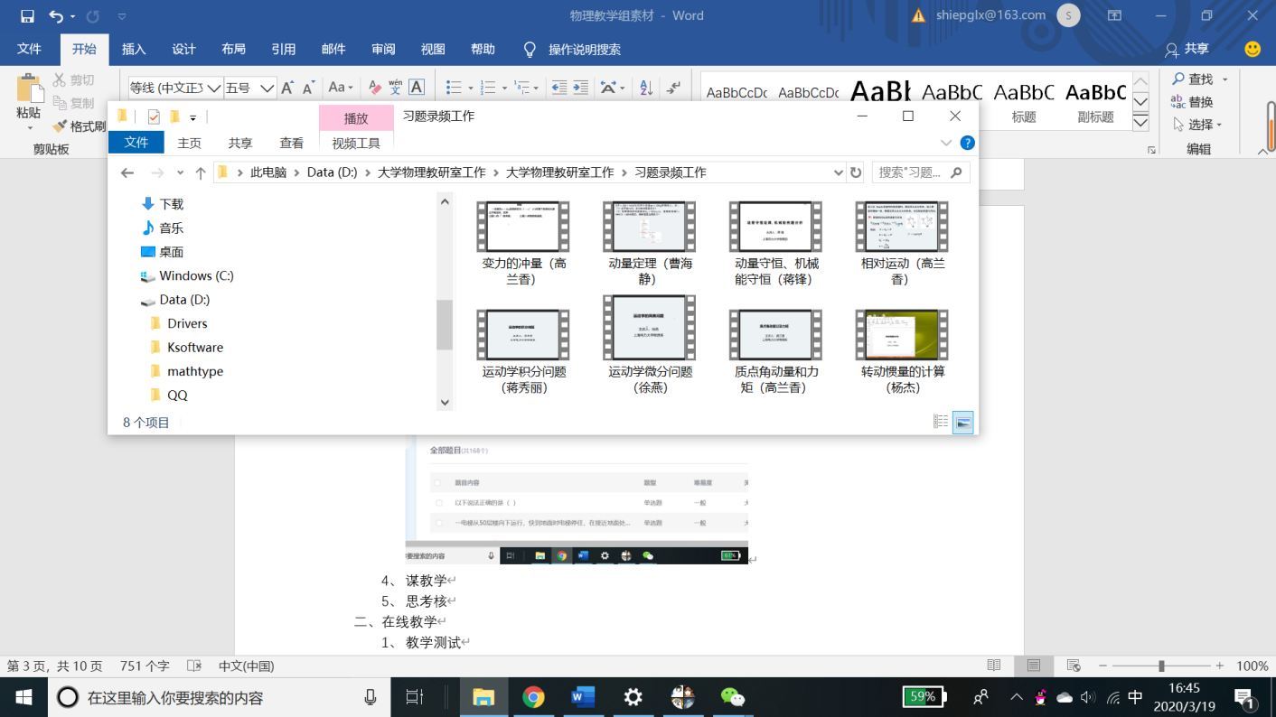Click the Sort A-Z icon in ribbon

point(645,88)
